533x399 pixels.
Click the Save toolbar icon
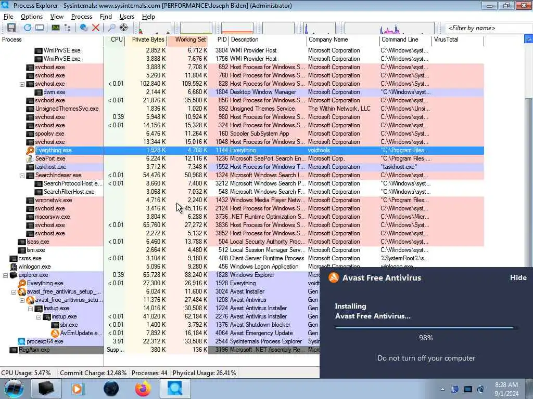coord(11,28)
